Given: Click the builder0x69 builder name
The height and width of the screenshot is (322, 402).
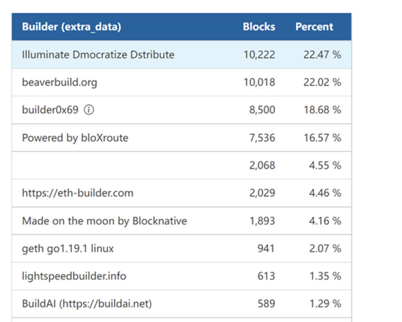Looking at the screenshot, I should (x=50, y=110).
